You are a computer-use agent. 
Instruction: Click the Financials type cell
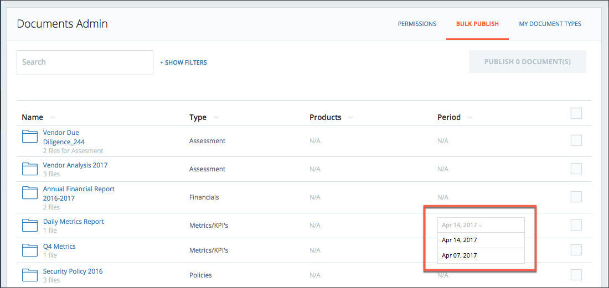click(x=204, y=197)
